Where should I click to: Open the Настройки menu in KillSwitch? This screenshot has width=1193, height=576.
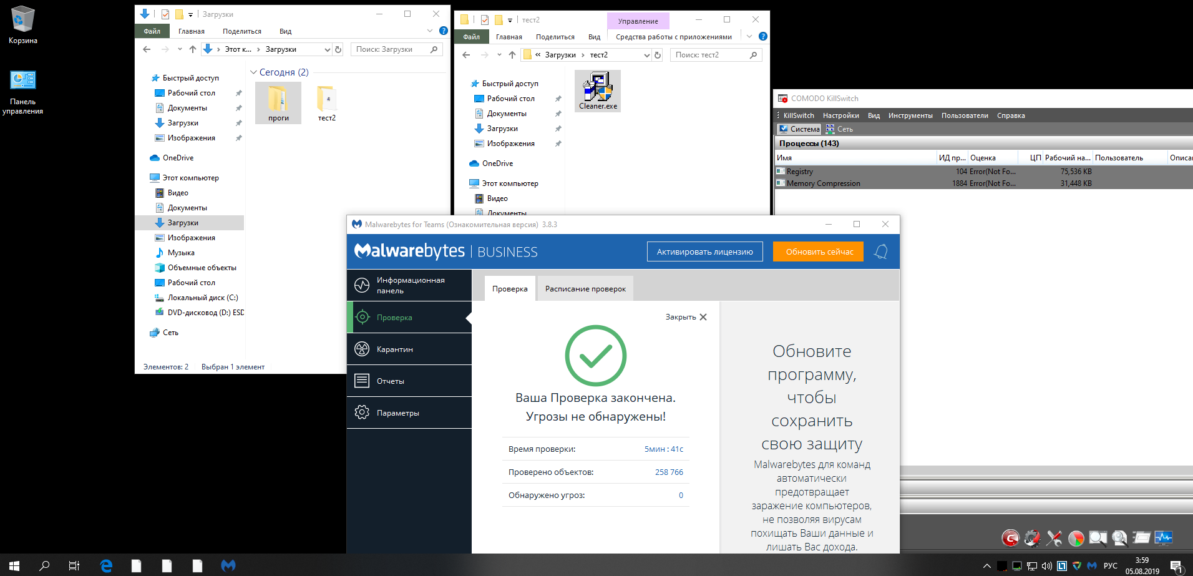tap(840, 115)
